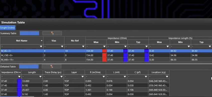Viewport: 212px width, 97px height.
Task: Open C (pF) filter dropdown
Action: [x=146, y=77]
